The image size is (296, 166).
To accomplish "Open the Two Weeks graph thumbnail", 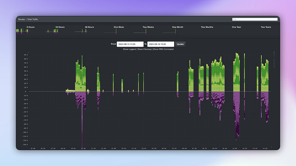I will coord(140,32).
